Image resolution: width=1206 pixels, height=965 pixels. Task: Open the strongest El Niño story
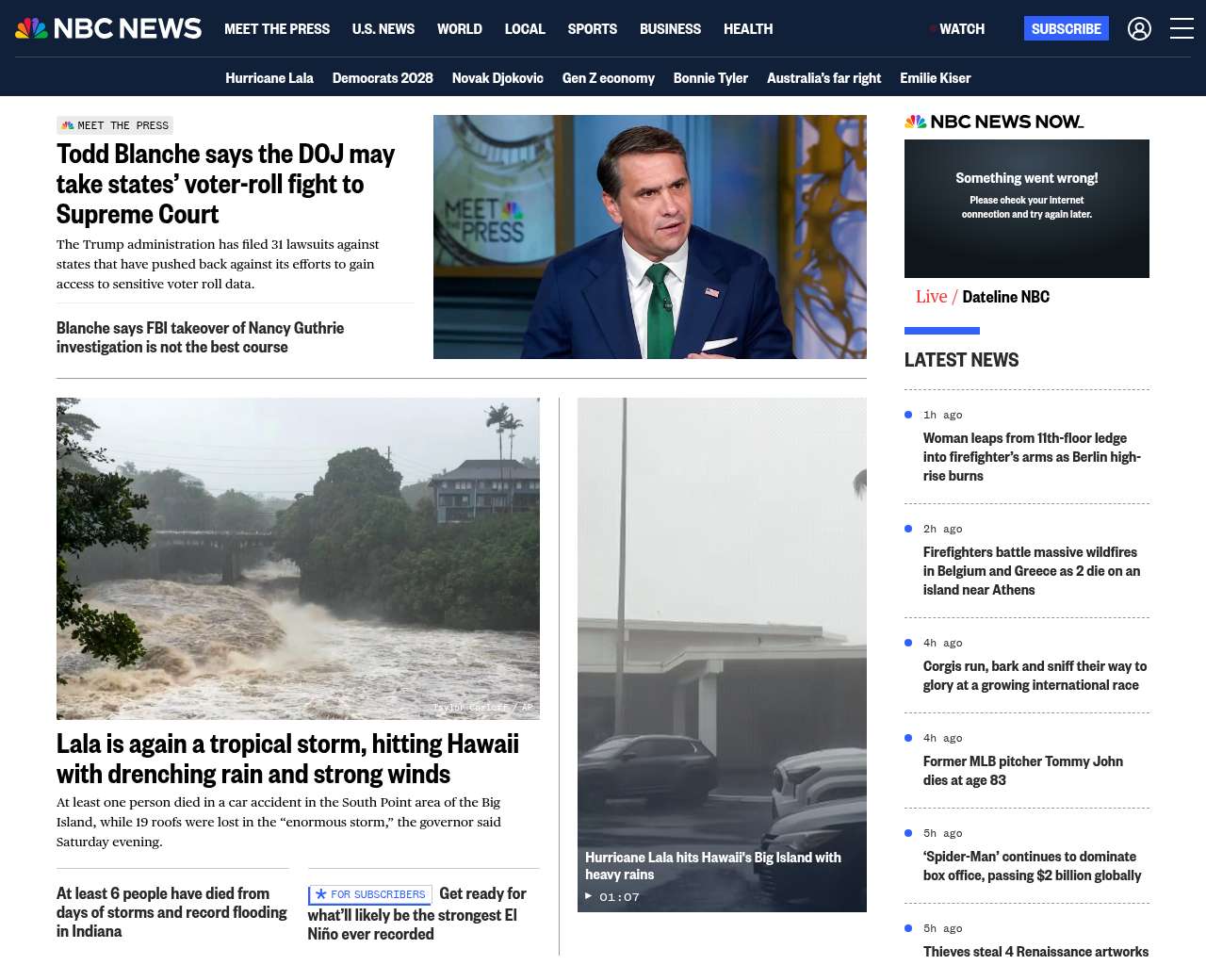[416, 914]
